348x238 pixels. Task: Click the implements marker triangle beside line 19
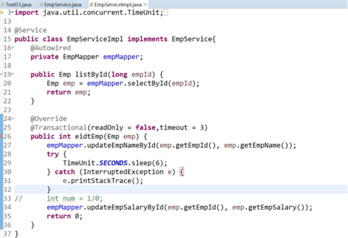[1, 74]
